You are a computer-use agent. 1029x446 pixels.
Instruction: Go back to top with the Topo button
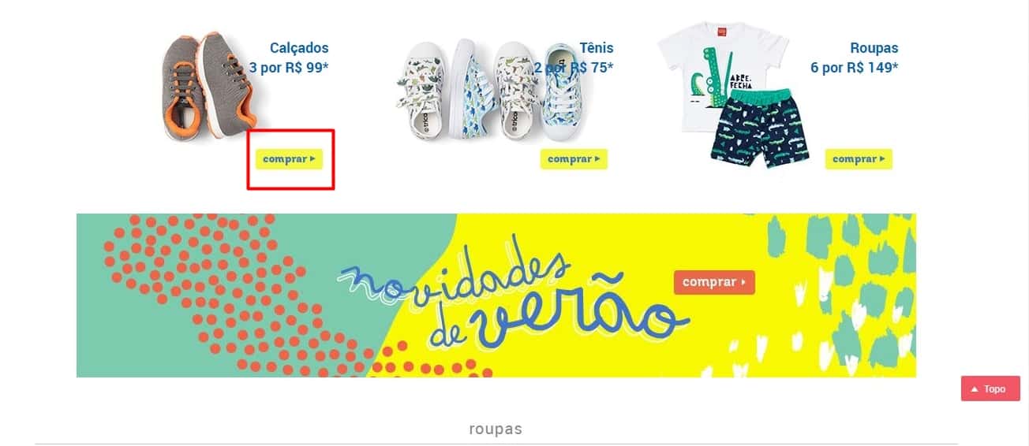point(990,388)
